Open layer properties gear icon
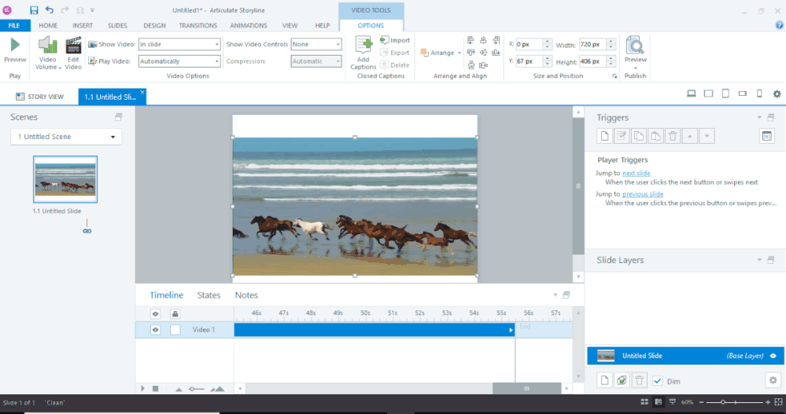 point(773,380)
